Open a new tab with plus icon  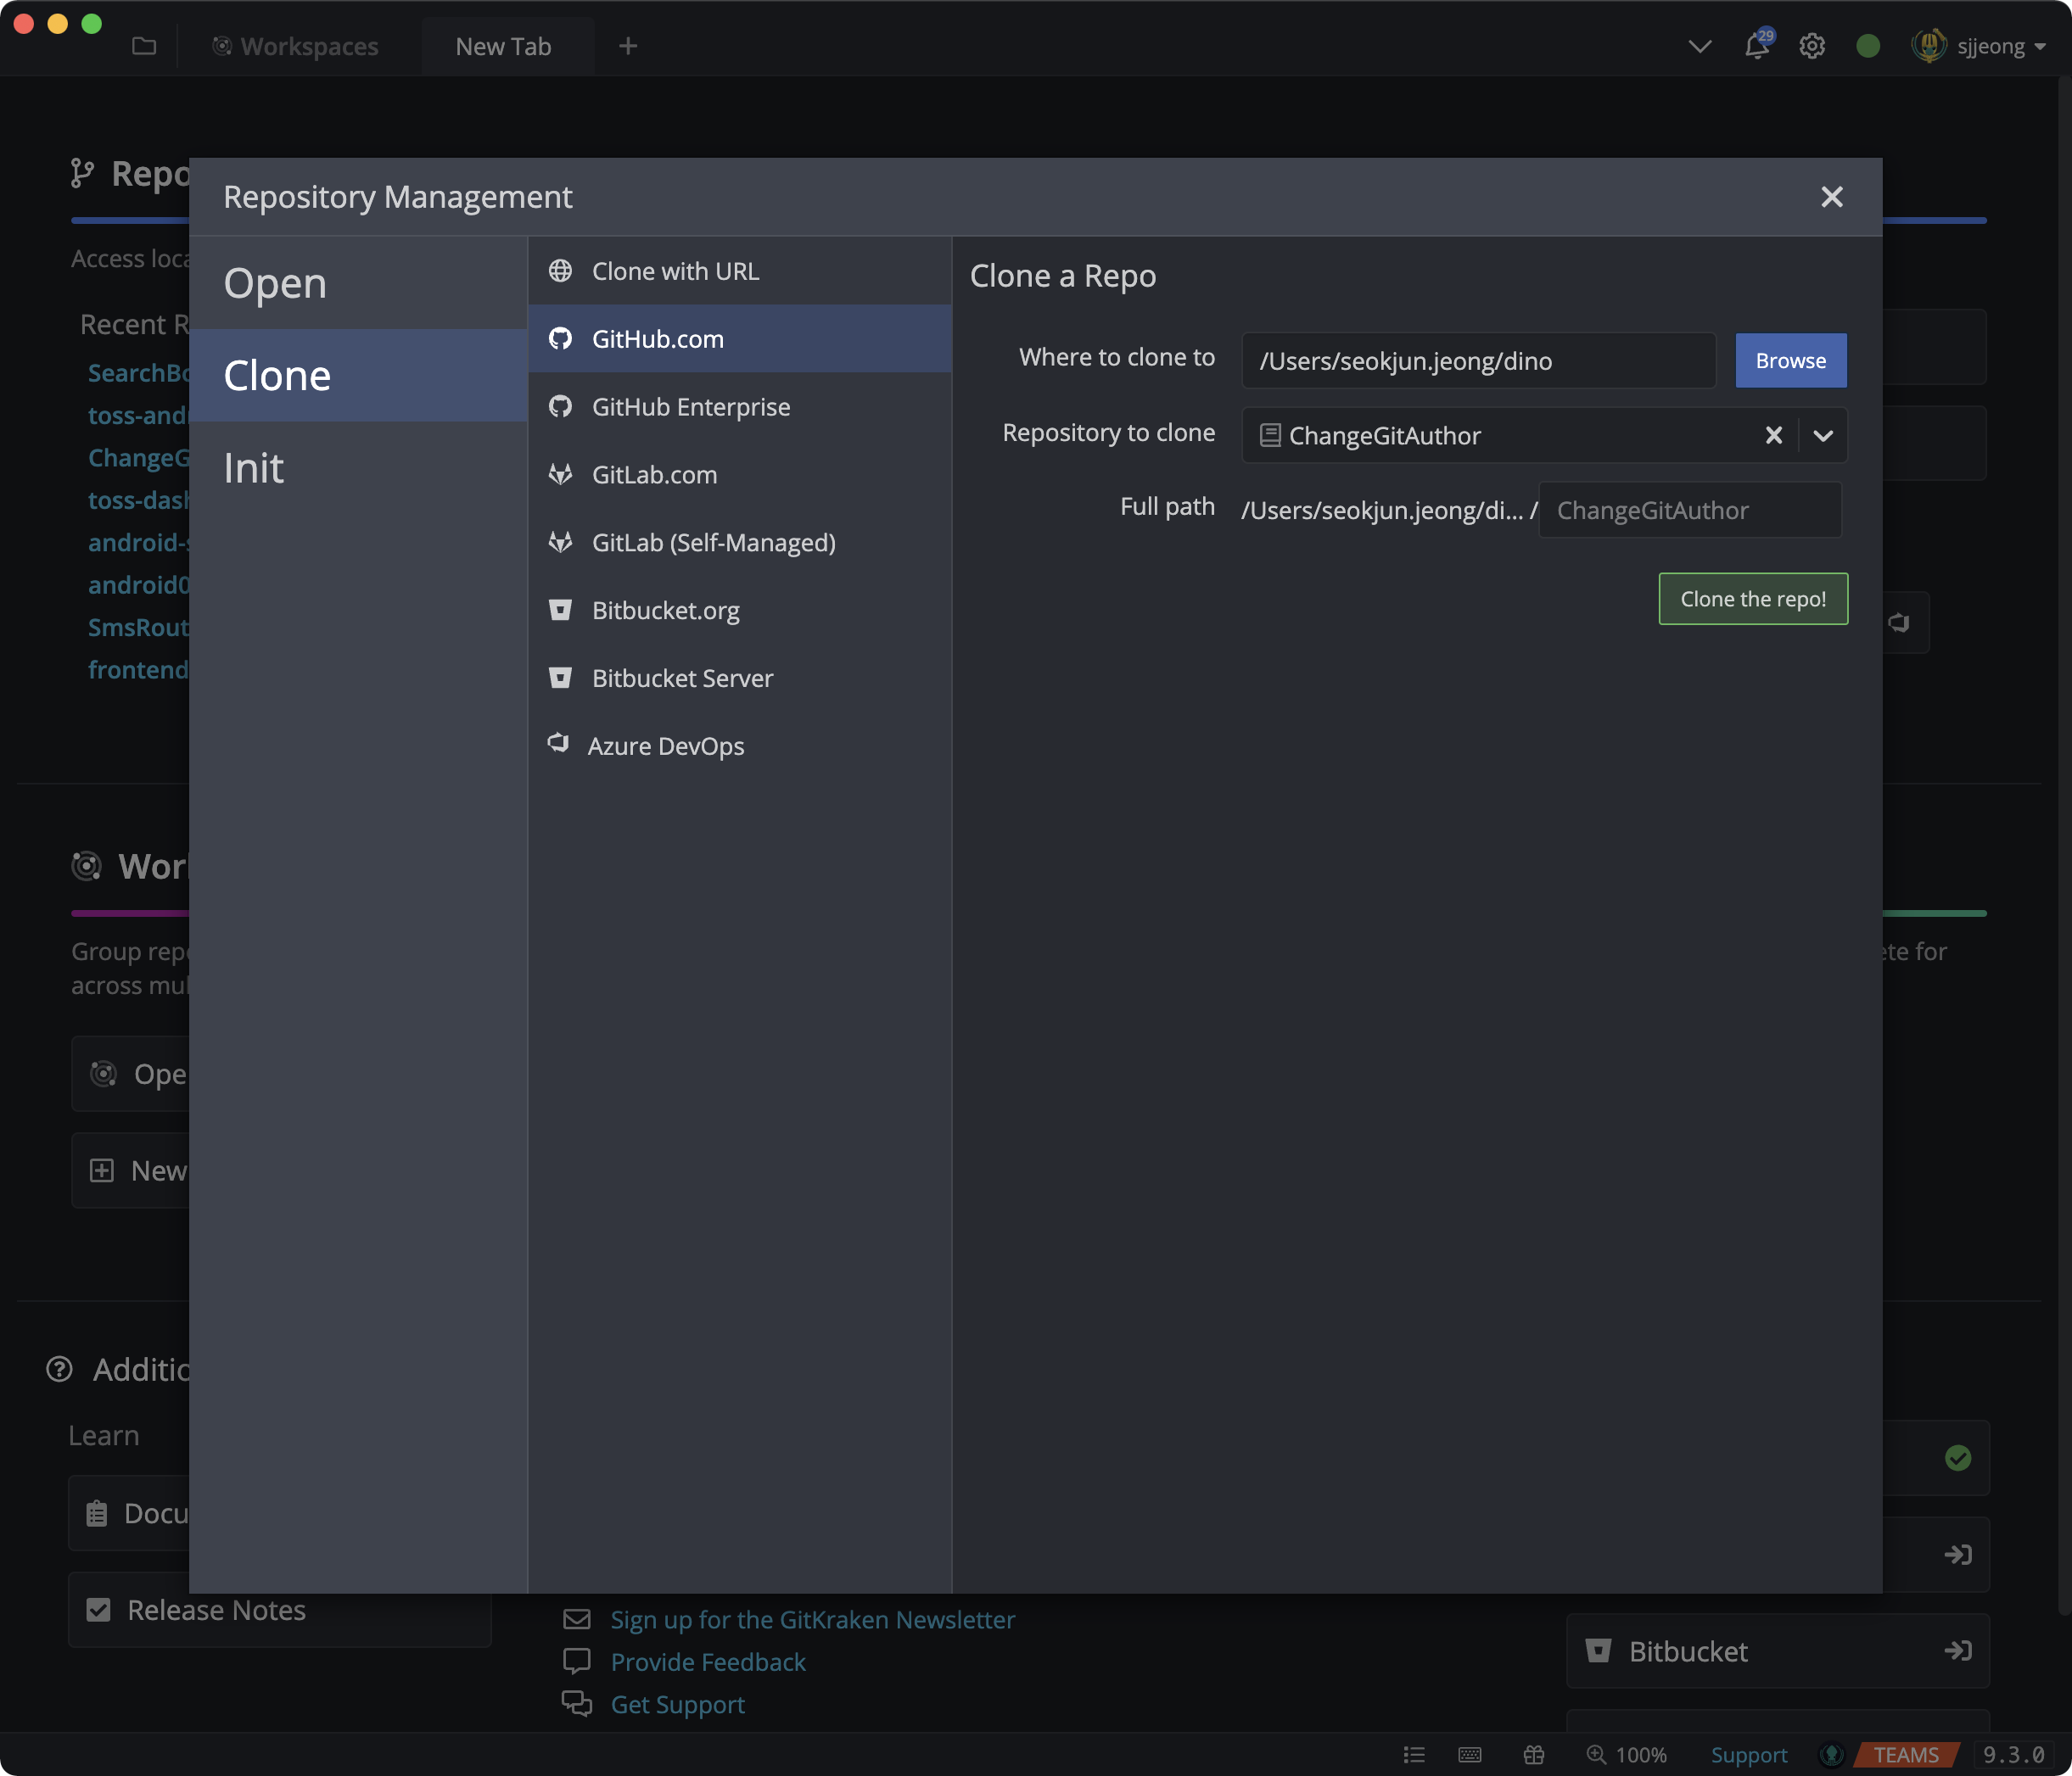[x=628, y=46]
